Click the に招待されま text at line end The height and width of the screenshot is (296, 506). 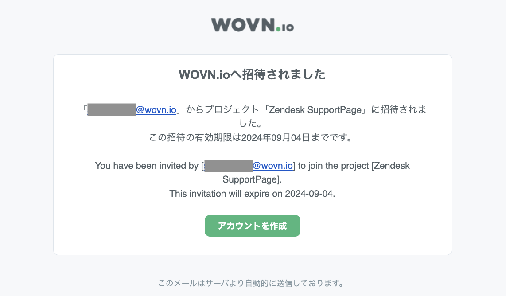(399, 110)
